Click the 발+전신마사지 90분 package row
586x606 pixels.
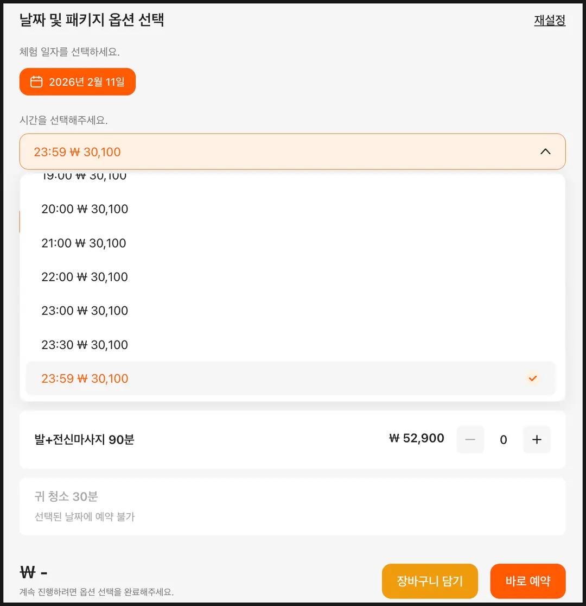(292, 439)
